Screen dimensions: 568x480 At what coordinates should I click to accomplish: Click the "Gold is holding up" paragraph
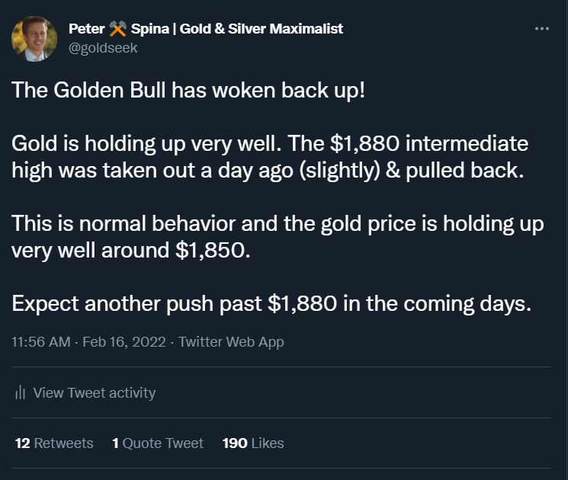tap(269, 156)
